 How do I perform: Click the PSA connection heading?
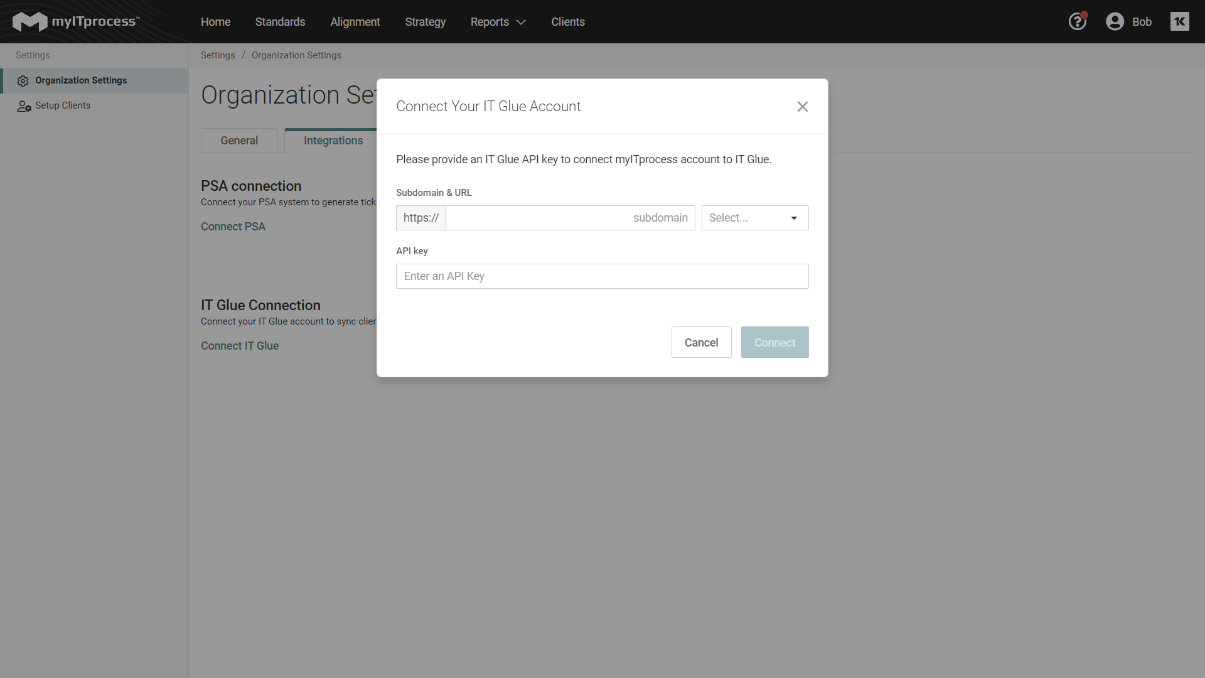pos(251,186)
